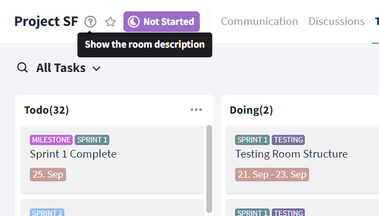This screenshot has height=216, width=379.
Task: Expand the All Tasks filter dropdown
Action: (68, 68)
